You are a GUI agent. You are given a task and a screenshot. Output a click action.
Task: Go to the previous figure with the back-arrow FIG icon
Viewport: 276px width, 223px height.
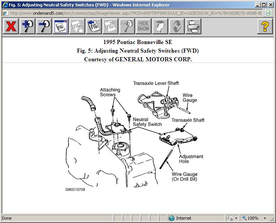point(94,26)
